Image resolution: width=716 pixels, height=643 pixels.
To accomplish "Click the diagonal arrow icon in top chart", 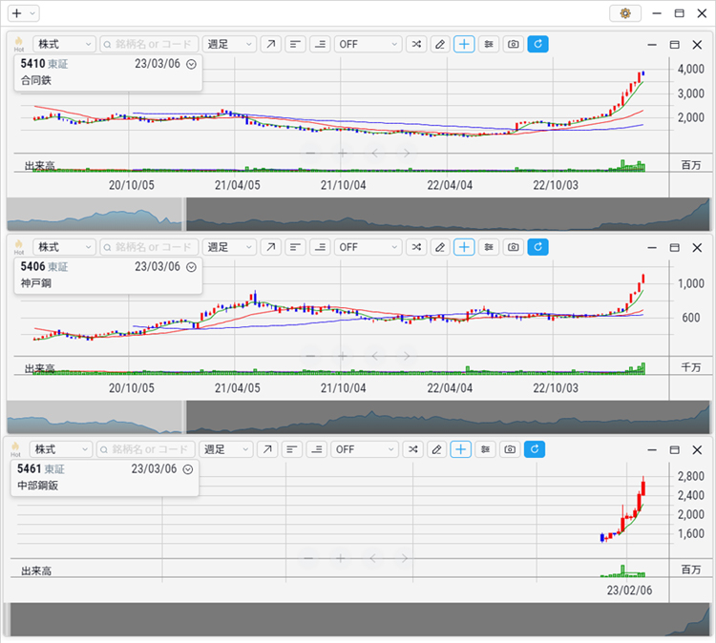I will pyautogui.click(x=272, y=45).
